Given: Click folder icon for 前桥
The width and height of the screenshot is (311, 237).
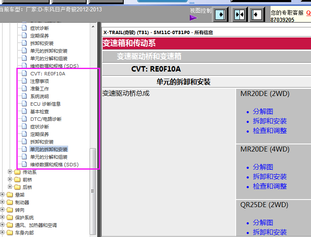Looking at the screenshot, I should point(17,179).
